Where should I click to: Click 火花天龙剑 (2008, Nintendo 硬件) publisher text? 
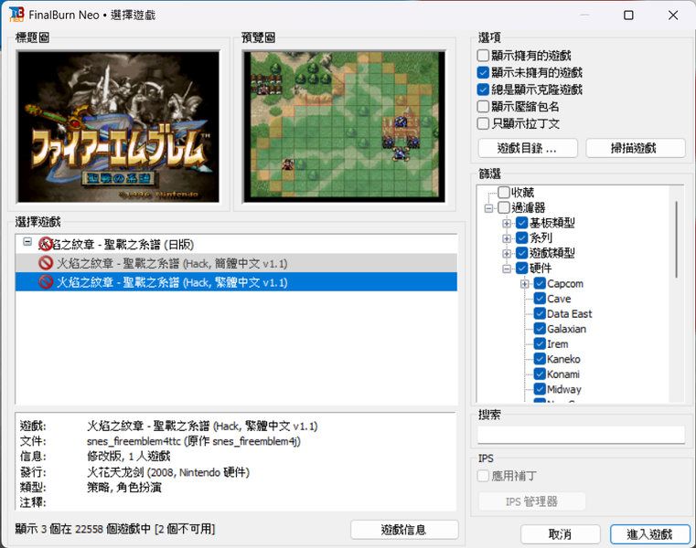(168, 472)
